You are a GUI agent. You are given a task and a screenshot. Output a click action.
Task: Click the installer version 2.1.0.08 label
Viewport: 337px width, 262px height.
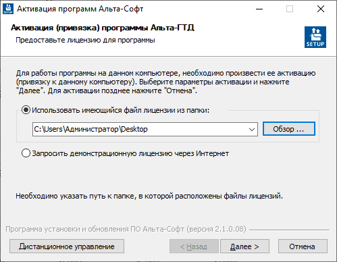(126, 229)
